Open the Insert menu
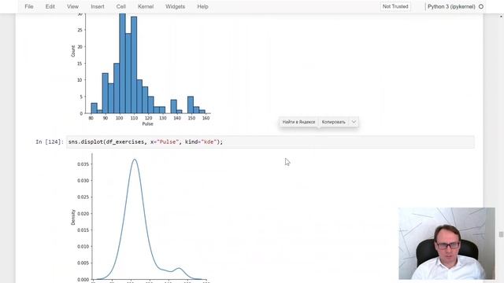Image resolution: width=504 pixels, height=283 pixels. pos(98,6)
